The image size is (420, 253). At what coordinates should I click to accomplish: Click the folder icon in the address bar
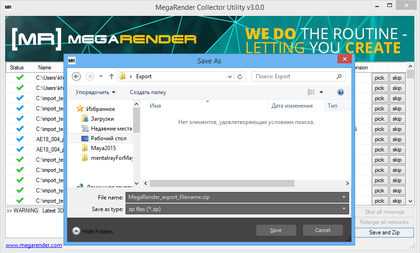122,76
